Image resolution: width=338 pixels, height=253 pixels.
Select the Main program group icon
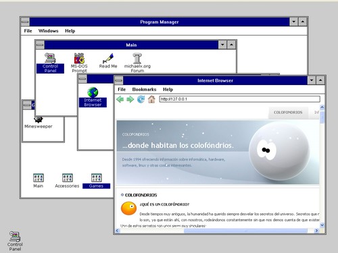(38, 181)
